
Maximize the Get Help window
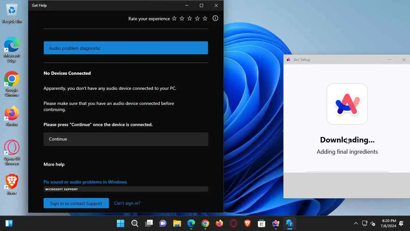click(201, 5)
